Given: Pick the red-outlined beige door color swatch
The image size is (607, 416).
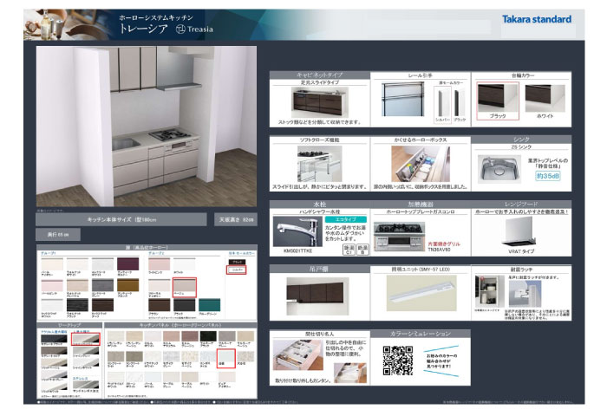Looking at the screenshot, I should click(x=184, y=287).
